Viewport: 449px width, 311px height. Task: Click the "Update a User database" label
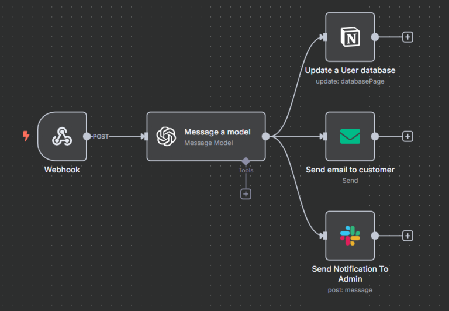(350, 70)
